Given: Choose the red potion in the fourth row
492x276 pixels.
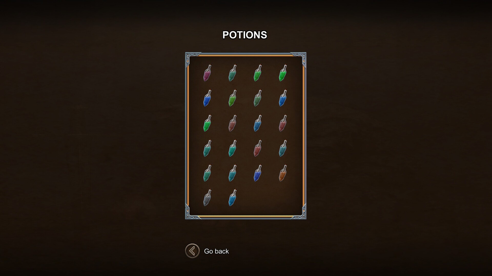Looking at the screenshot, I should click(258, 148).
